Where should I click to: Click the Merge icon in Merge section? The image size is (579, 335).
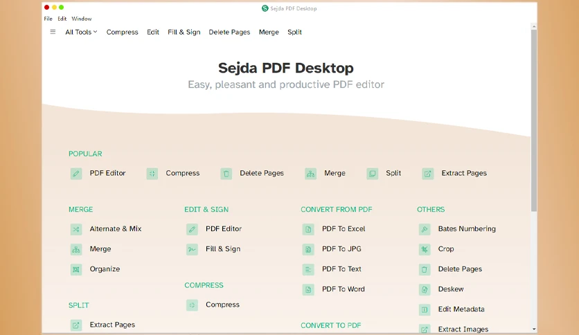(76, 249)
